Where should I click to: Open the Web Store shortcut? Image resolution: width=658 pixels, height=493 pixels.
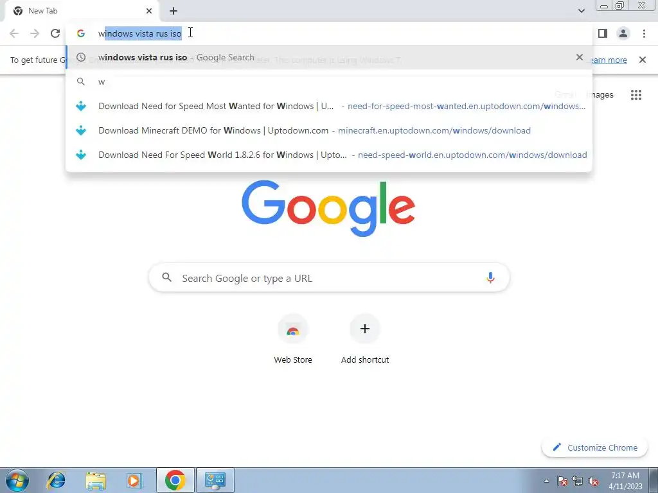click(x=293, y=339)
